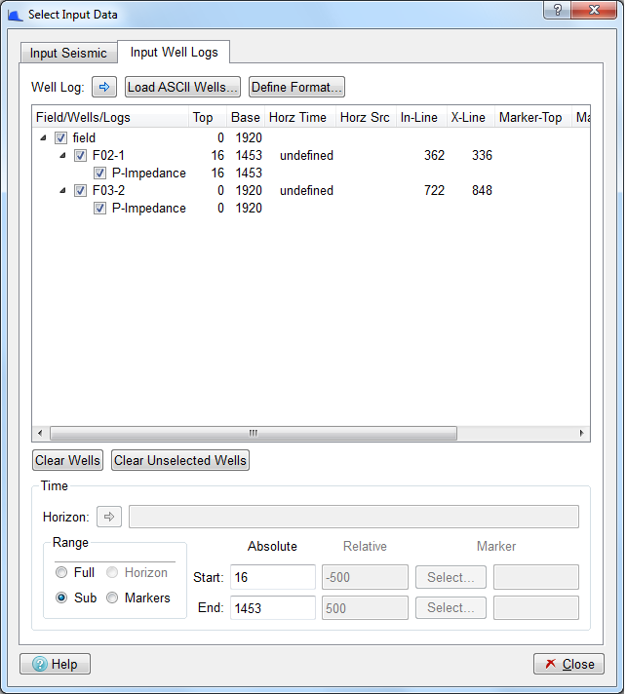Viewport: 627px width, 694px height.
Task: Click the Horizon arrow icon button
Action: tap(109, 517)
